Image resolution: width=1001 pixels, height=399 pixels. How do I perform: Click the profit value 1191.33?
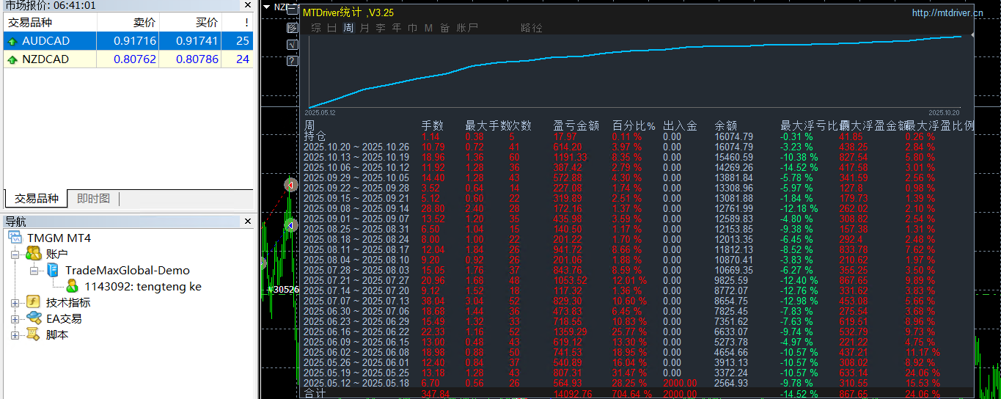tap(571, 157)
